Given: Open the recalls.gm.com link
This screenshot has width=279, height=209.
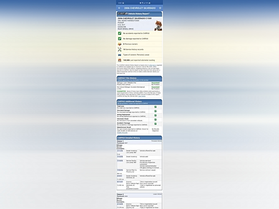Looking at the screenshot, I should point(122,133).
